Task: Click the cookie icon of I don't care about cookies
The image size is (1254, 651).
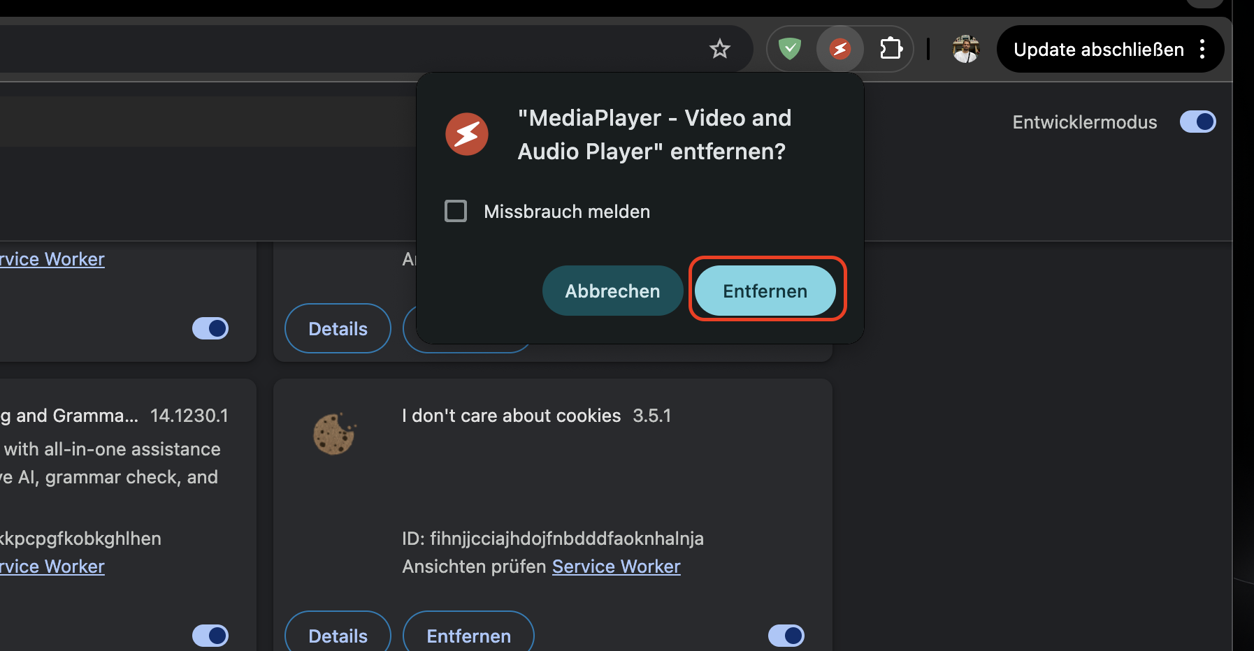Action: [334, 433]
